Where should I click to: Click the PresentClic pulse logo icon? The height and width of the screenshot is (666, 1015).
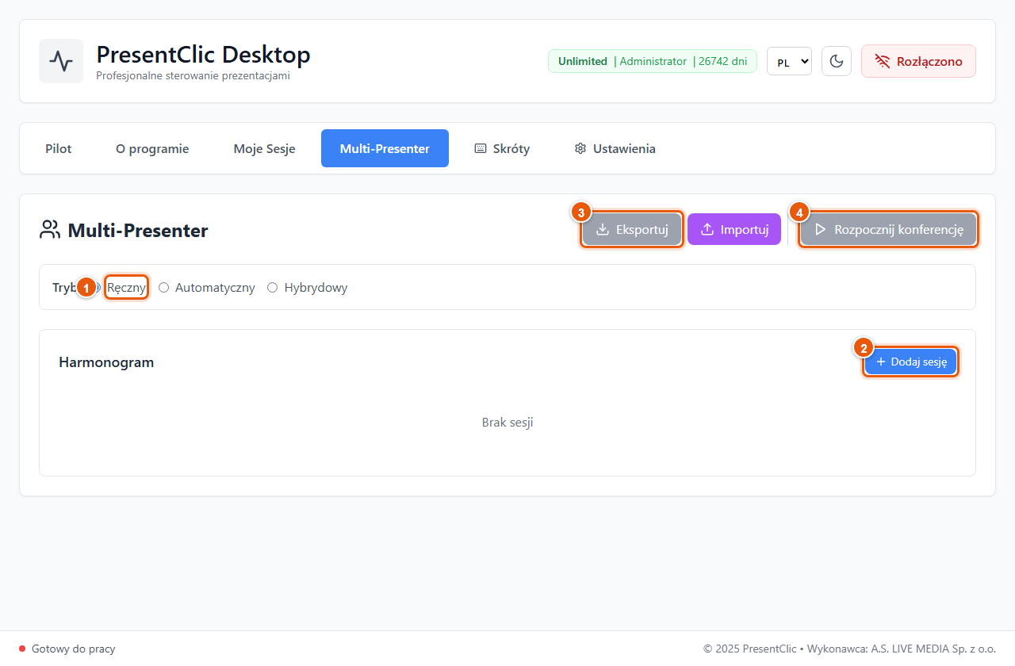coord(61,61)
